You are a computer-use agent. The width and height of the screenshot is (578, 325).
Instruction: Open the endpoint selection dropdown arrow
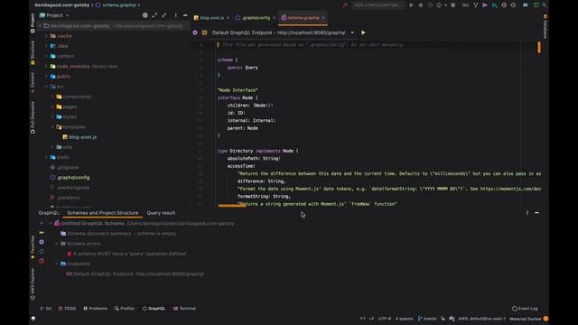click(x=352, y=32)
